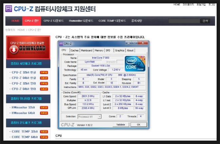Screen dimensions: 220x144
Task: Open the CORE TEMP 32bit link
Action: (x=25, y=131)
